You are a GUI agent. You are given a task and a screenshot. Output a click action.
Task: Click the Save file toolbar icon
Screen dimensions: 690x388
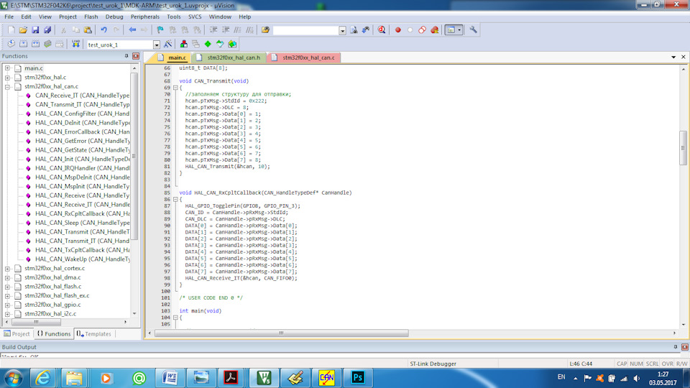point(35,30)
